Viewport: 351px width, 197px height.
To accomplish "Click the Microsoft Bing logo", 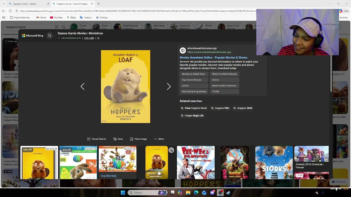I will (x=33, y=36).
